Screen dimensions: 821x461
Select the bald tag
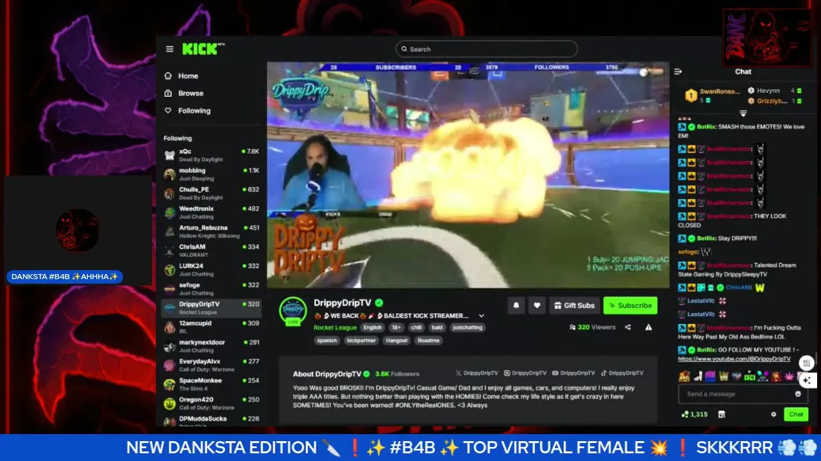click(437, 327)
